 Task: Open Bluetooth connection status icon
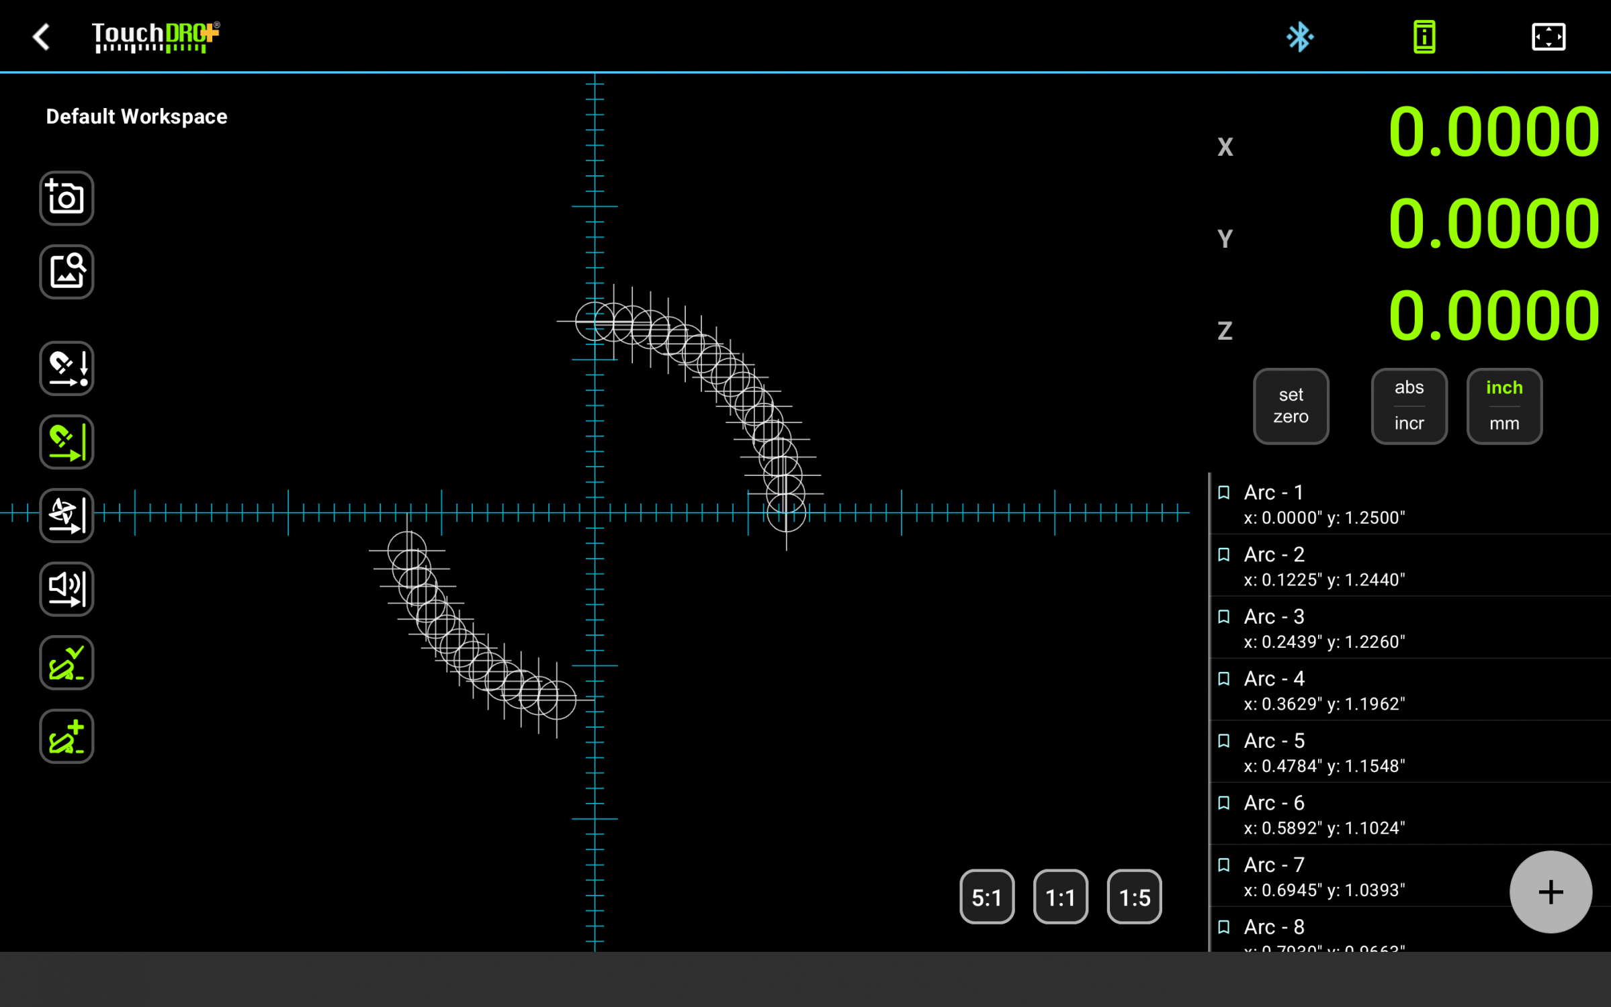pyautogui.click(x=1299, y=37)
